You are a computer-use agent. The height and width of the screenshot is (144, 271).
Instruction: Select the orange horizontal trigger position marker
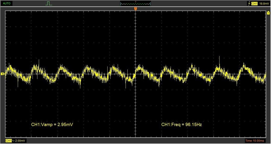(135, 9)
